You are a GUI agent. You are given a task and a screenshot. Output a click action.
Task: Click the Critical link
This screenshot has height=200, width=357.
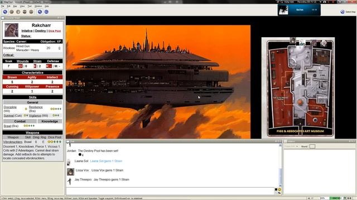pyautogui.click(x=9, y=55)
